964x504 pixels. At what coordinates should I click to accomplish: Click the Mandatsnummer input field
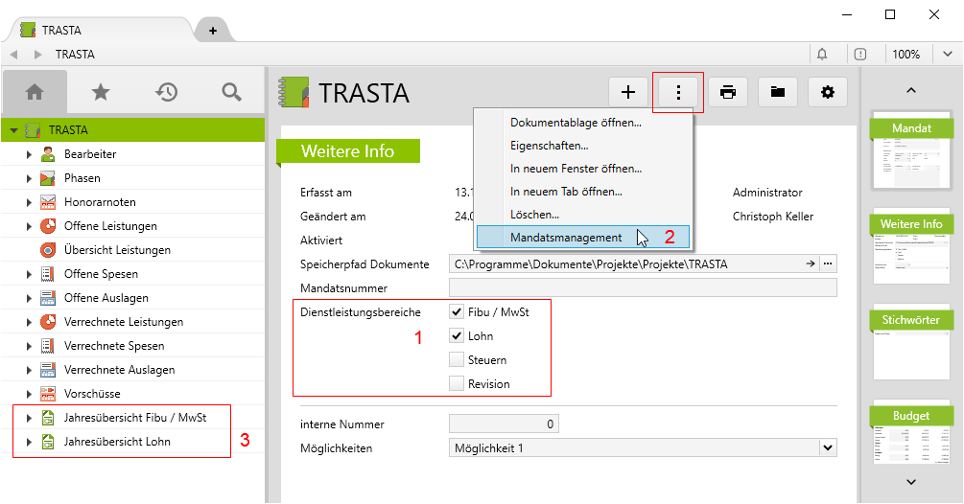pos(643,287)
